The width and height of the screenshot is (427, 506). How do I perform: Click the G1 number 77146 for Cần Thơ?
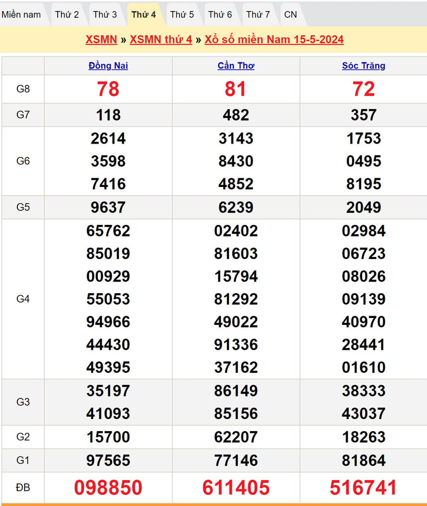click(236, 460)
